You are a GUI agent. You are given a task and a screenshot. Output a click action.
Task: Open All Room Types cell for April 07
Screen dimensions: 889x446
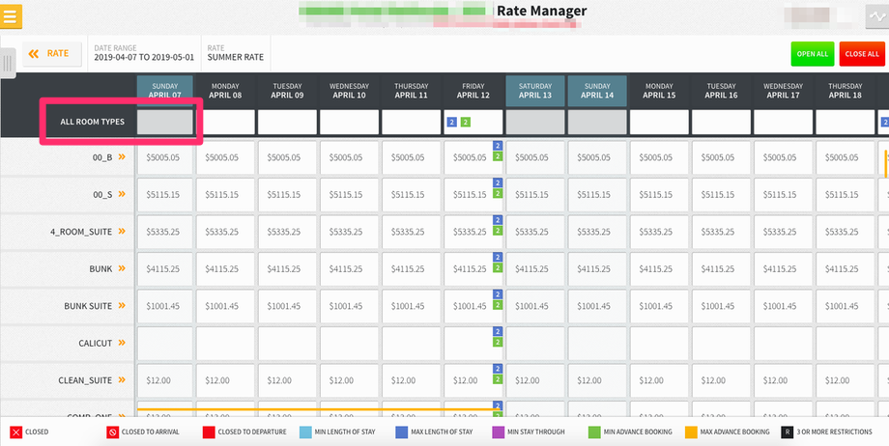(x=164, y=122)
